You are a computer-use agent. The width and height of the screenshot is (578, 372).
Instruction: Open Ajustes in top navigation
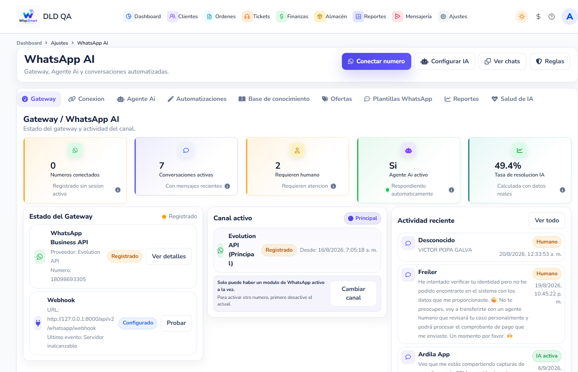point(453,17)
